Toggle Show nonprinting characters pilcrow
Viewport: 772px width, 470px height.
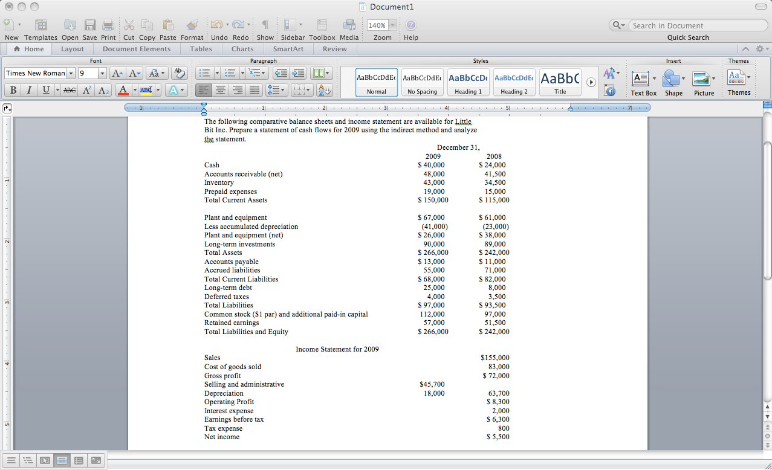[x=265, y=25]
